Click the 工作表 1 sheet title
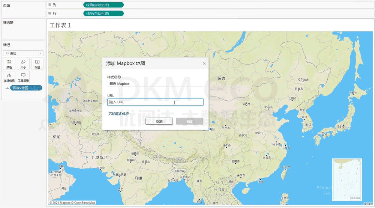This screenshot has height=208, width=375. tap(60, 26)
